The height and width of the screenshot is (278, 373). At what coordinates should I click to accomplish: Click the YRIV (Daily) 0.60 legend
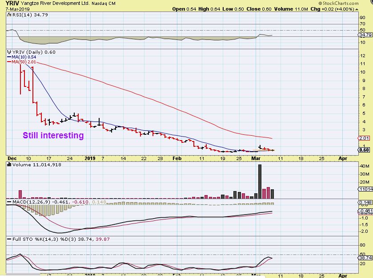click(33, 52)
